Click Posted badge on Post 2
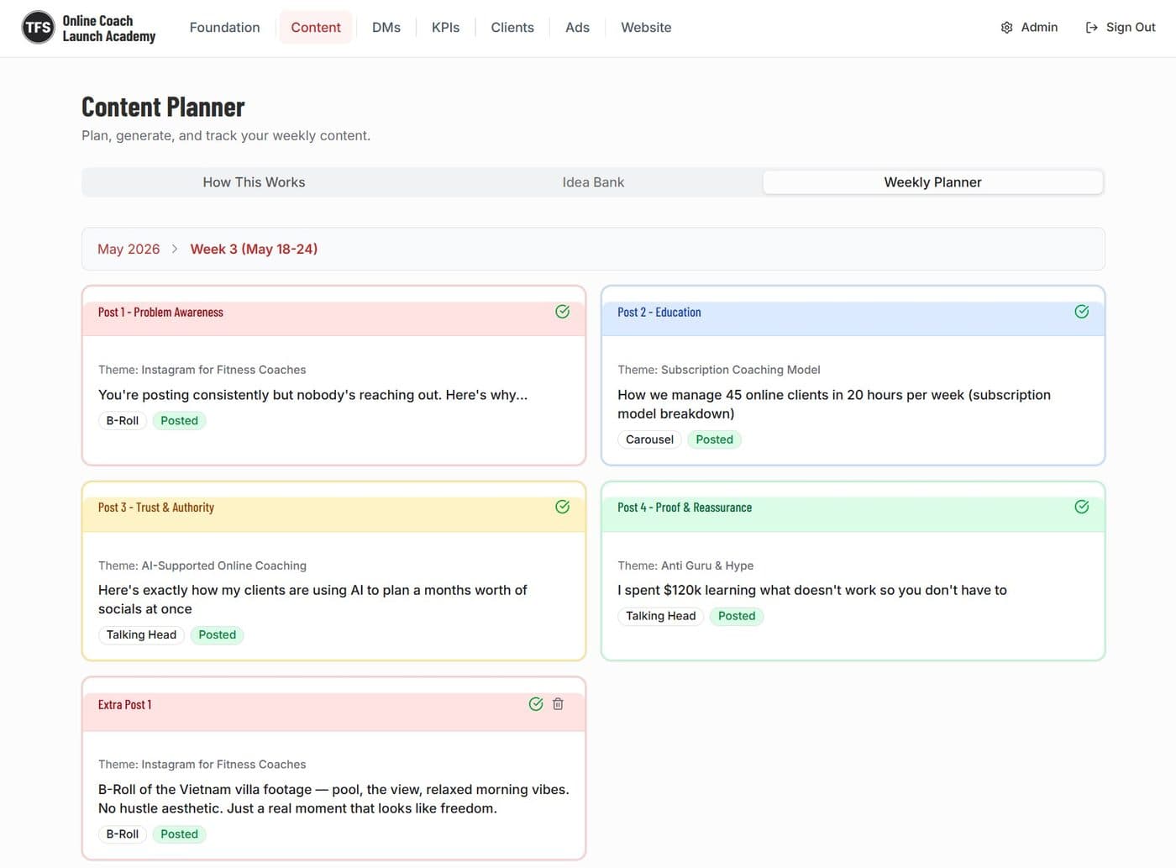This screenshot has height=868, width=1176. pyautogui.click(x=715, y=439)
